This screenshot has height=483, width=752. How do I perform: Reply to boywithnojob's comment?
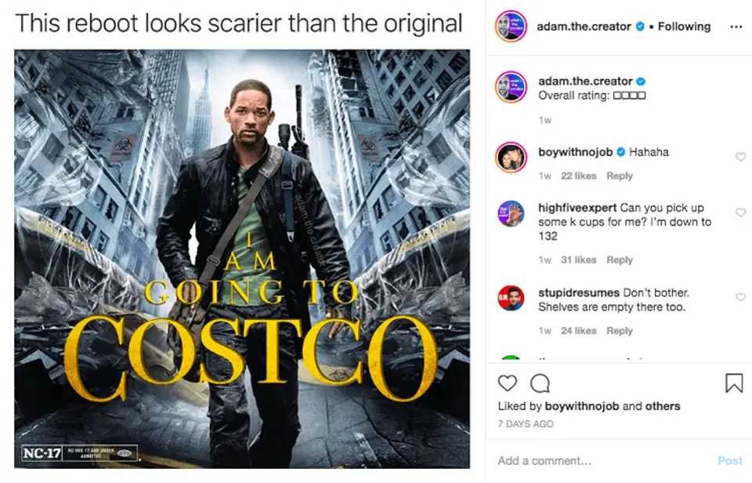tap(619, 176)
